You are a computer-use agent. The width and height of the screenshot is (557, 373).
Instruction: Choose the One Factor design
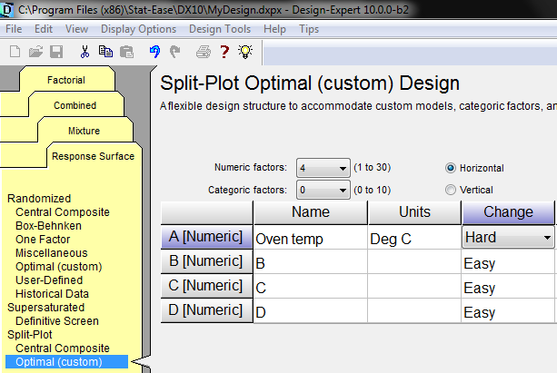pyautogui.click(x=43, y=240)
